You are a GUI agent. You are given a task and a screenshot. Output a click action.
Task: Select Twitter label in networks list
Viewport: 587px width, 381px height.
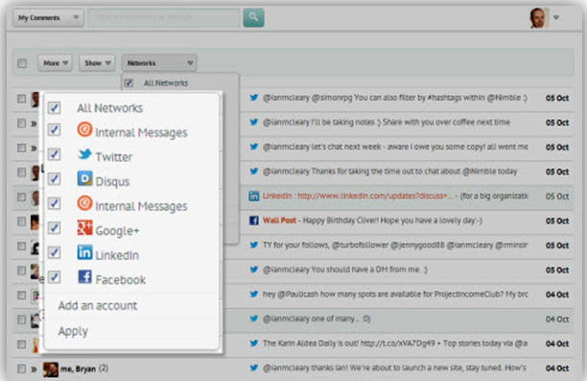pos(114,157)
